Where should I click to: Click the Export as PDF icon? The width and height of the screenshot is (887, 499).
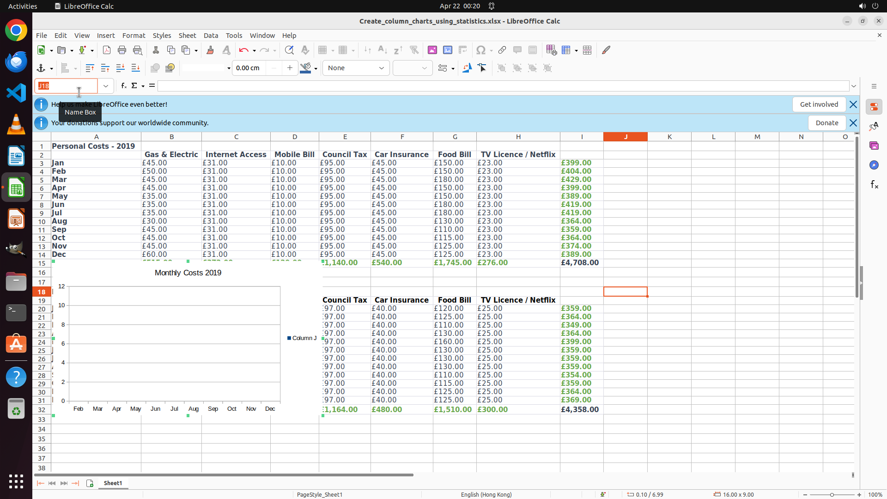pyautogui.click(x=107, y=50)
